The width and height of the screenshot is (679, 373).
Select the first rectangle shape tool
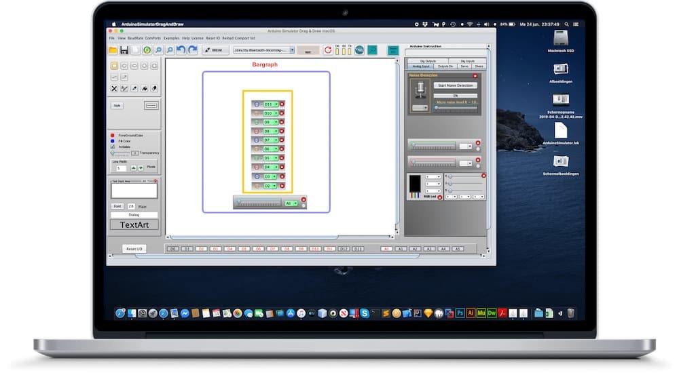(114, 66)
